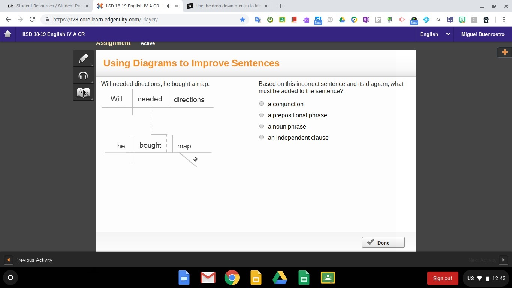
Task: Go to Previous Activity
Action: [28, 260]
